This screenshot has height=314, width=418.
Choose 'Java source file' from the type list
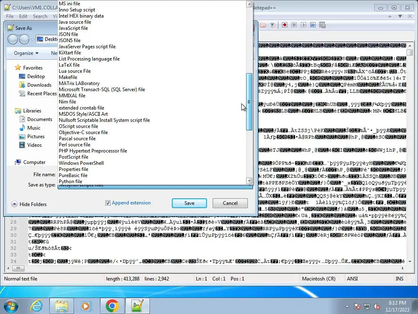coord(75,22)
